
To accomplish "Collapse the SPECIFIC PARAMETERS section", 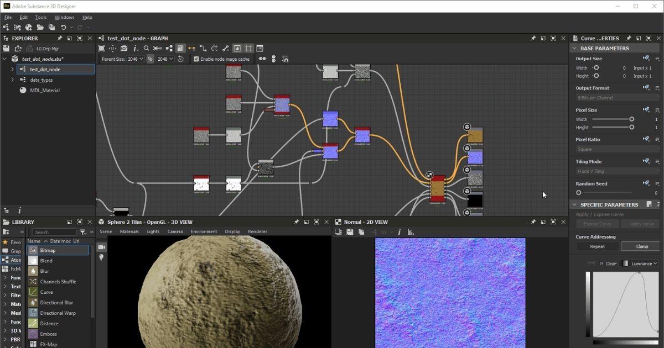I will pos(574,204).
